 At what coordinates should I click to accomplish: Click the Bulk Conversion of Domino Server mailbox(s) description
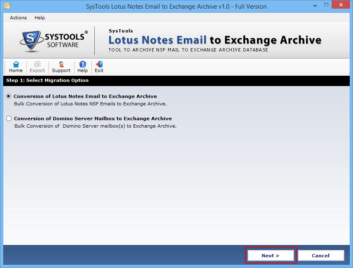pyautogui.click(x=95, y=126)
